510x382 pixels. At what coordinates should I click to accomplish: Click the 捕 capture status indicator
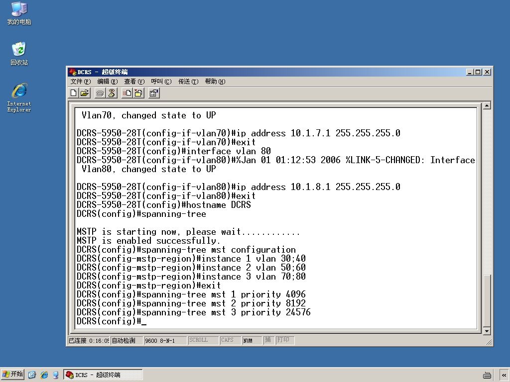coord(268,340)
